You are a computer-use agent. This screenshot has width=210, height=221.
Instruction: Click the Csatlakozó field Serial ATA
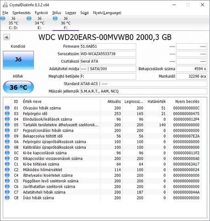(108, 61)
